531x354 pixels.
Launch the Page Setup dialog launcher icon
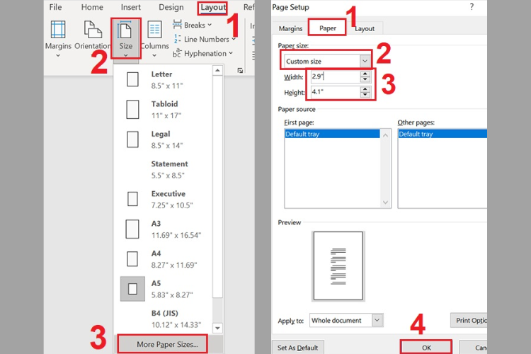tap(240, 71)
